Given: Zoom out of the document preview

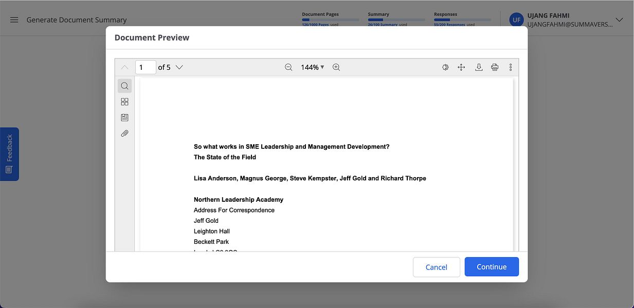Looking at the screenshot, I should point(288,67).
